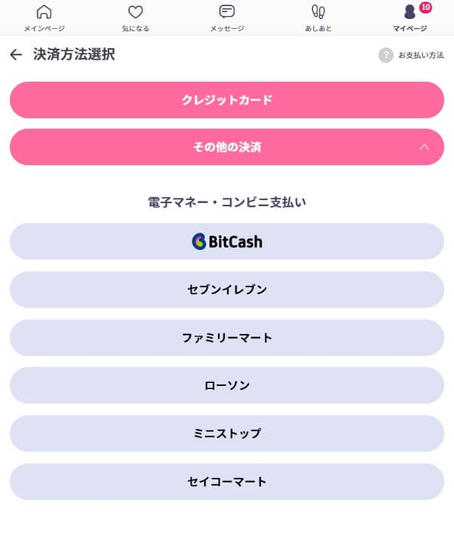The image size is (454, 534).
Task: Collapse the その他の決済 chevron
Action: (424, 147)
